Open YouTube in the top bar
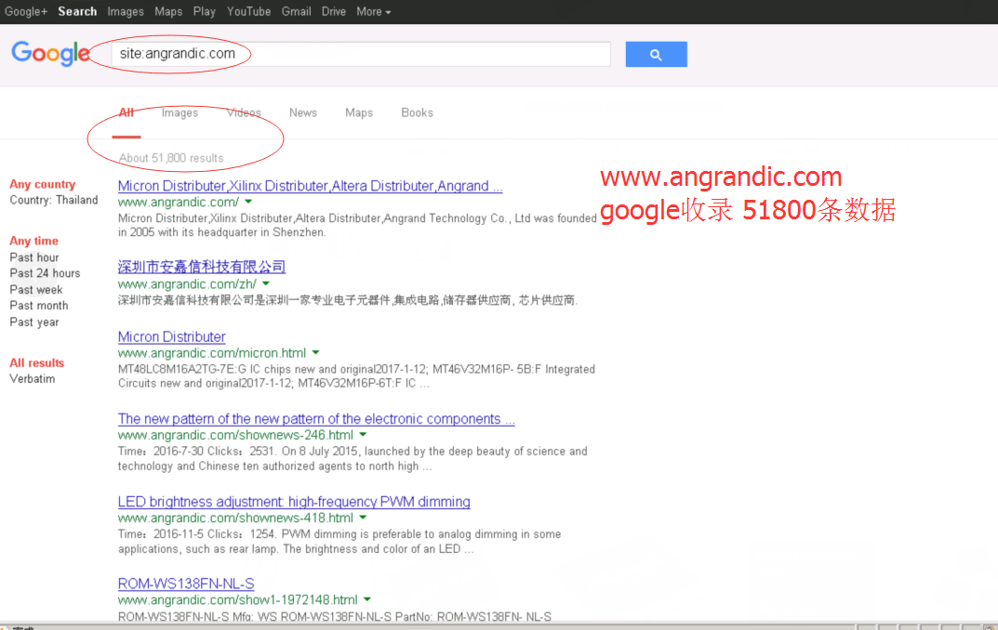998x630 pixels. [248, 11]
